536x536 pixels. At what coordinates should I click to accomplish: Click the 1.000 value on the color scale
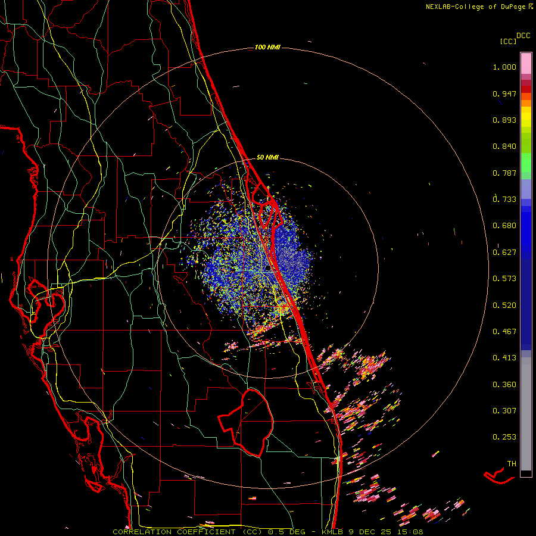[504, 67]
